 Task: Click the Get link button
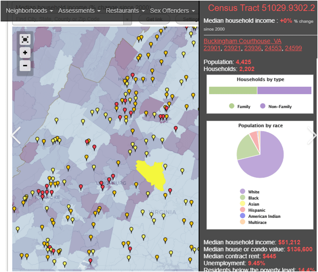click(x=154, y=19)
